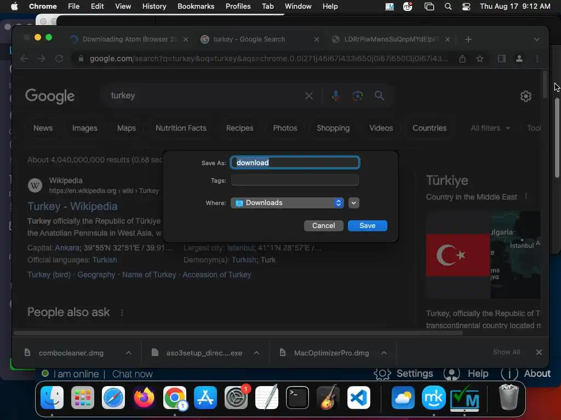
Task: Open the Accession of Turkey link
Action: tap(217, 275)
